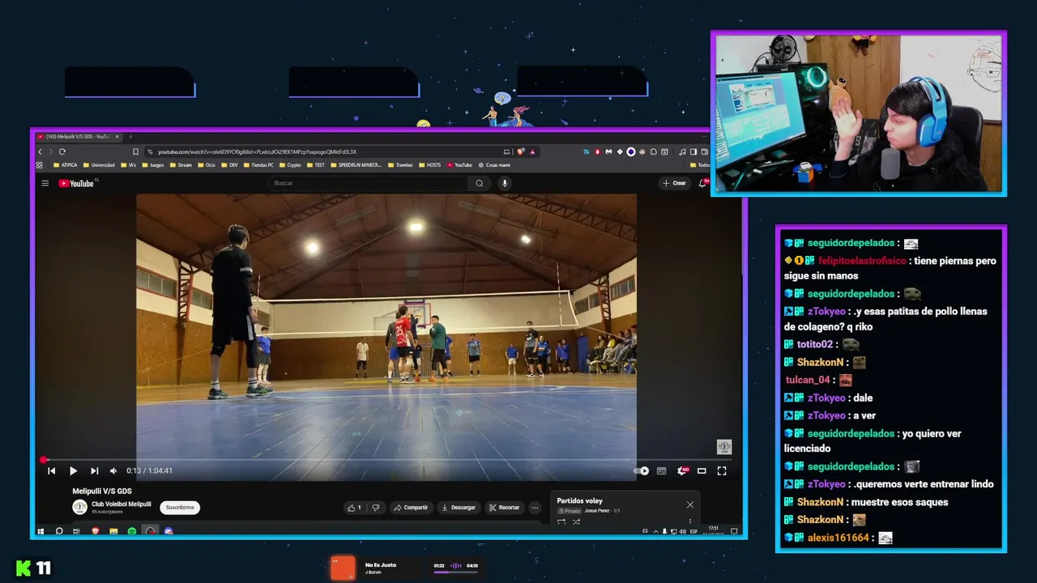Click the Recortar clip button

[504, 508]
